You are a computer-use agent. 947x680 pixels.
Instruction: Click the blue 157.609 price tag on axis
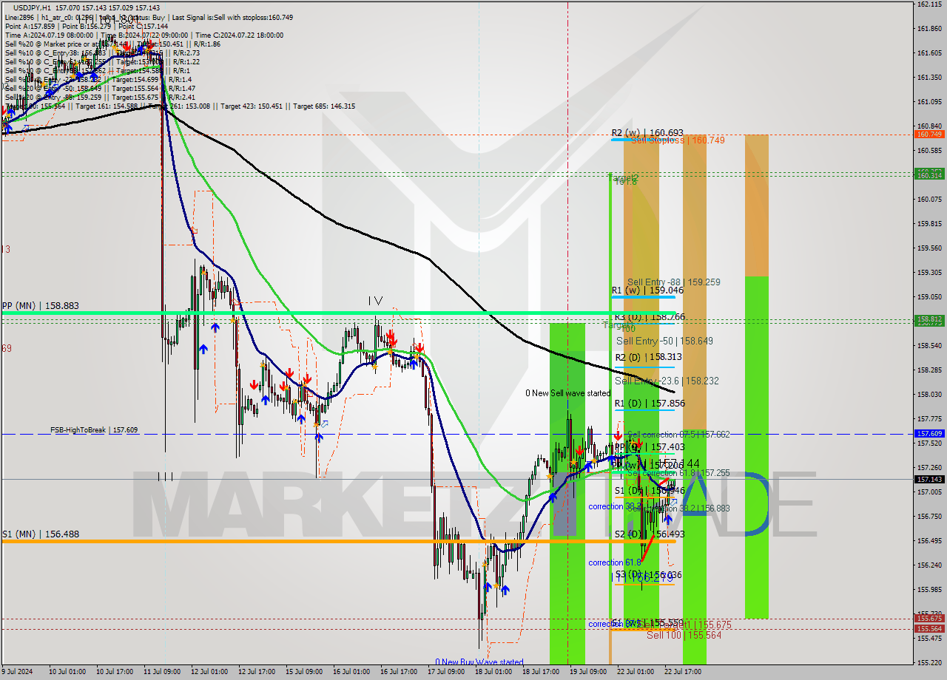[x=929, y=434]
